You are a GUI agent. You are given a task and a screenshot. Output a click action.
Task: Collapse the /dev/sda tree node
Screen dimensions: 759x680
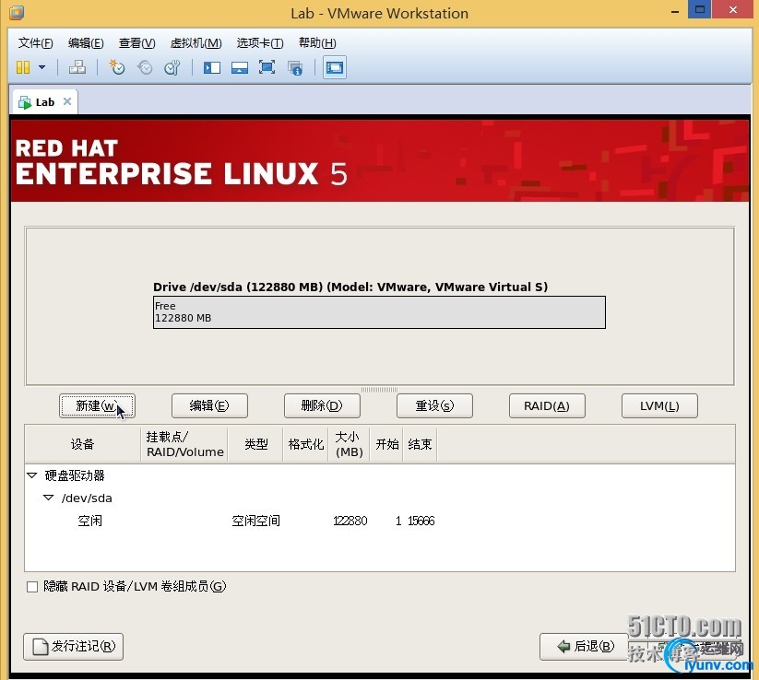tap(48, 498)
